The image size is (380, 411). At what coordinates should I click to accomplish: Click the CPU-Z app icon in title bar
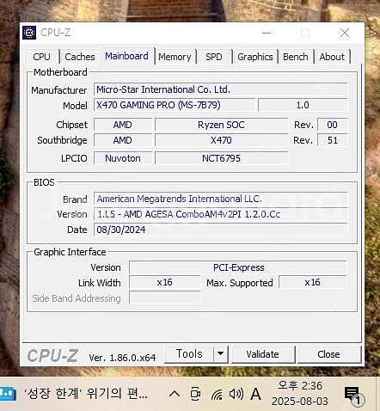click(x=29, y=33)
